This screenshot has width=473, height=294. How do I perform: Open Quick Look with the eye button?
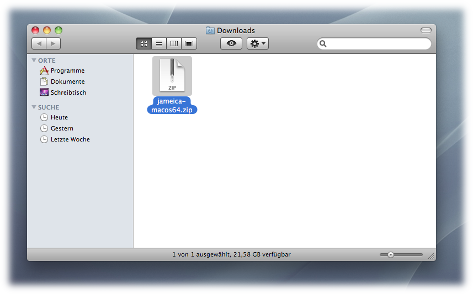[231, 43]
